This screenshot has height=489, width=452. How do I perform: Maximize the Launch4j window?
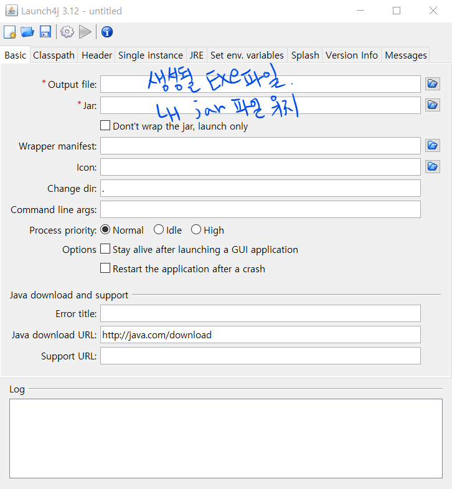[397, 11]
